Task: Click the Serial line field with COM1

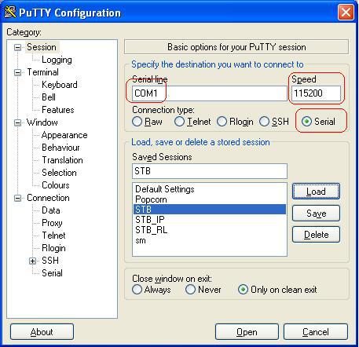Action: click(210, 93)
